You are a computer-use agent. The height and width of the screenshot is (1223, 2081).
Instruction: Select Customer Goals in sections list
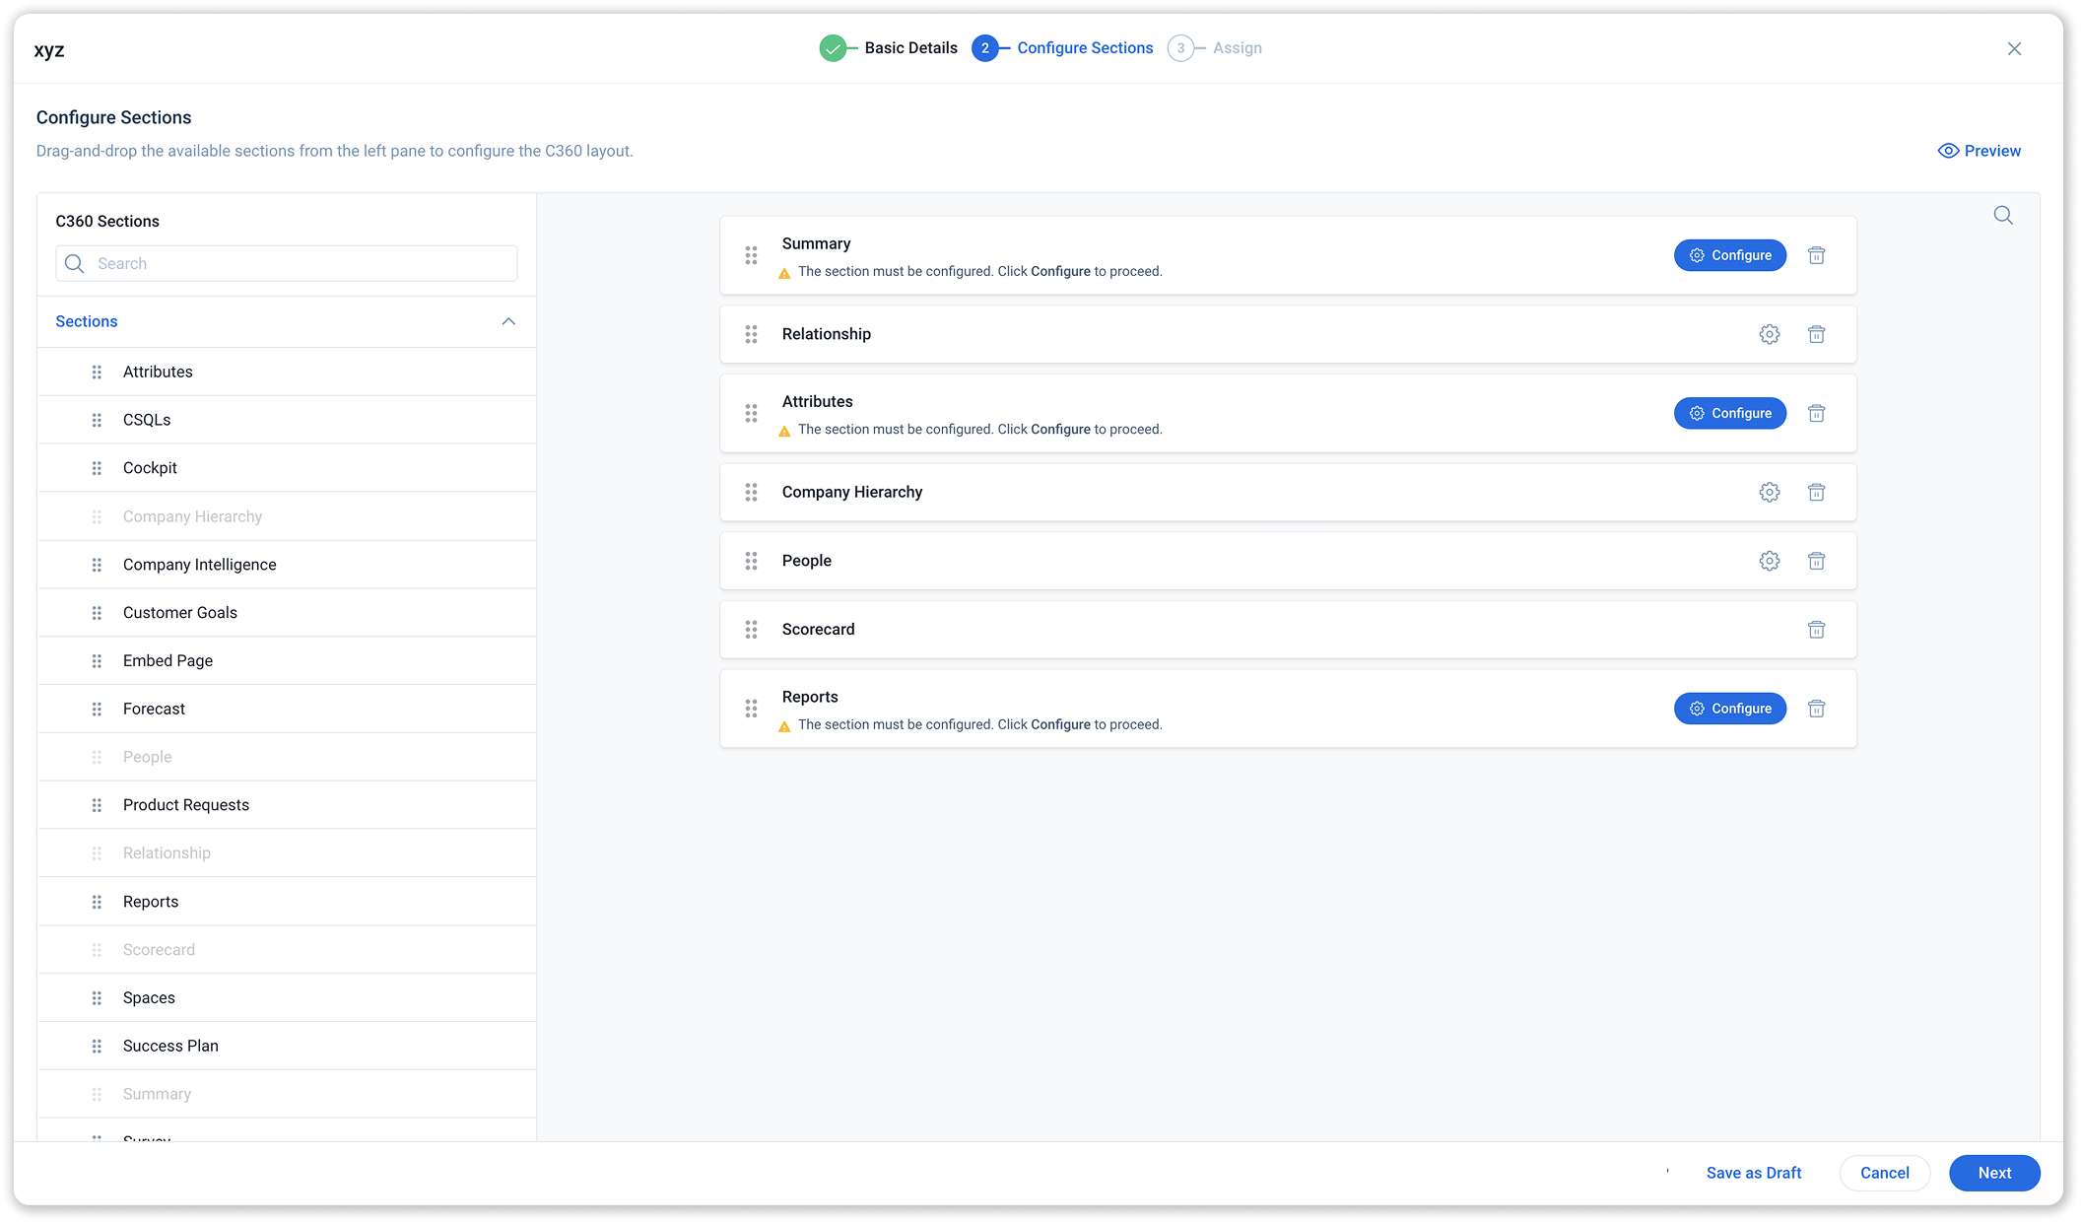coord(287,613)
